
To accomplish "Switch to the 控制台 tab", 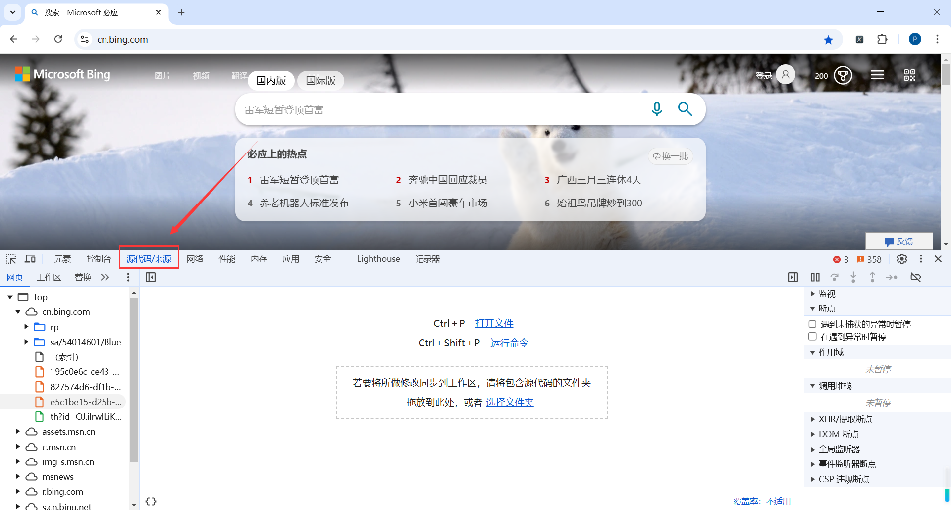I will pyautogui.click(x=99, y=259).
